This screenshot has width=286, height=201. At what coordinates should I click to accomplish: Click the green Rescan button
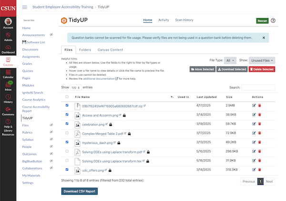[262, 21]
